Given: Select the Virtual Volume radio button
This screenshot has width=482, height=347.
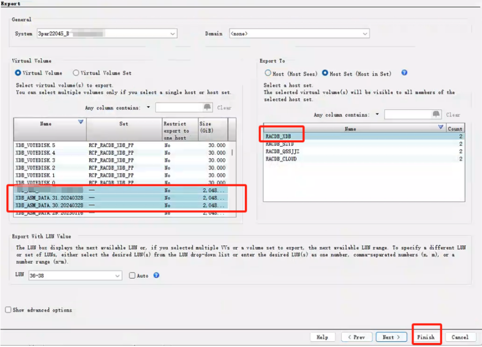Looking at the screenshot, I should point(18,73).
